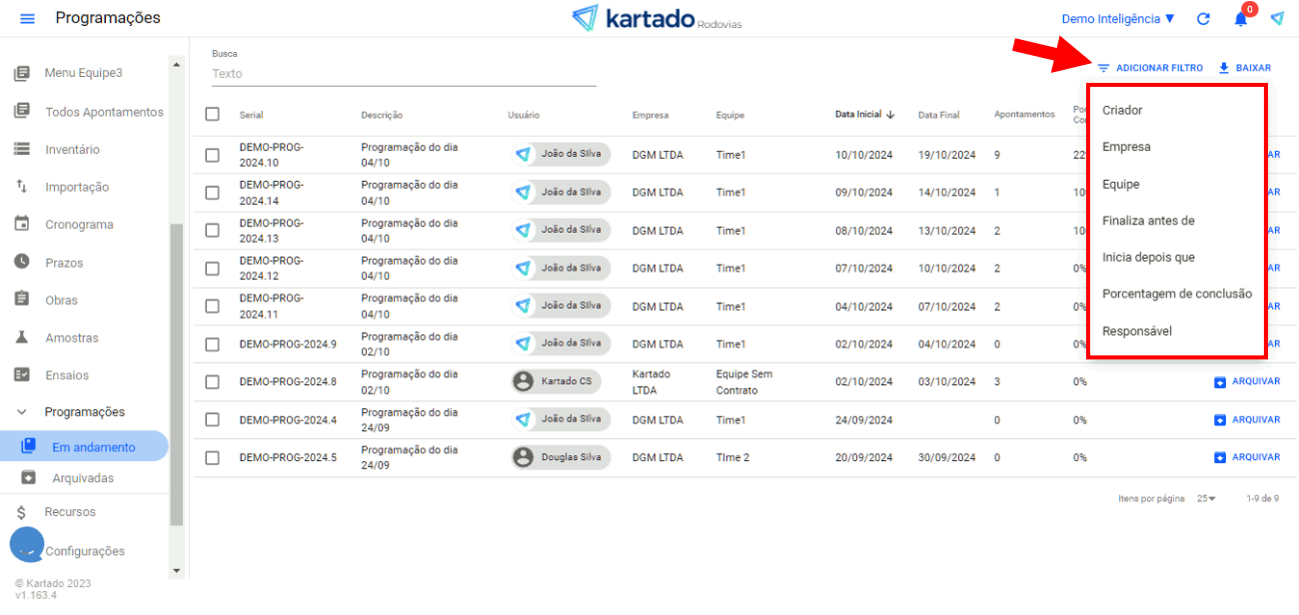Select Porcentagem de conclusão filter option
Viewport: 1299px width, 615px height.
pyautogui.click(x=1176, y=294)
